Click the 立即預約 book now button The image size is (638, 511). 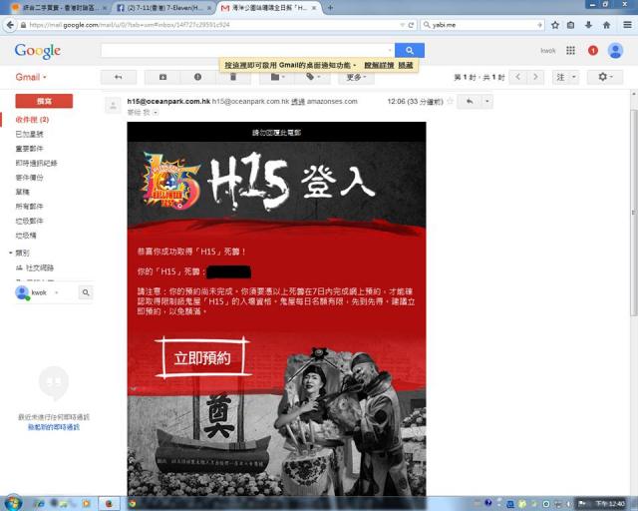[x=202, y=357]
